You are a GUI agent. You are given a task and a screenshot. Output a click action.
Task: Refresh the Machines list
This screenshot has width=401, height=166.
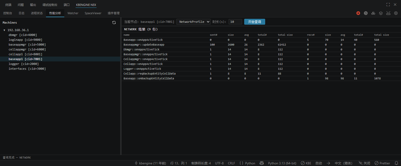[x=114, y=23]
